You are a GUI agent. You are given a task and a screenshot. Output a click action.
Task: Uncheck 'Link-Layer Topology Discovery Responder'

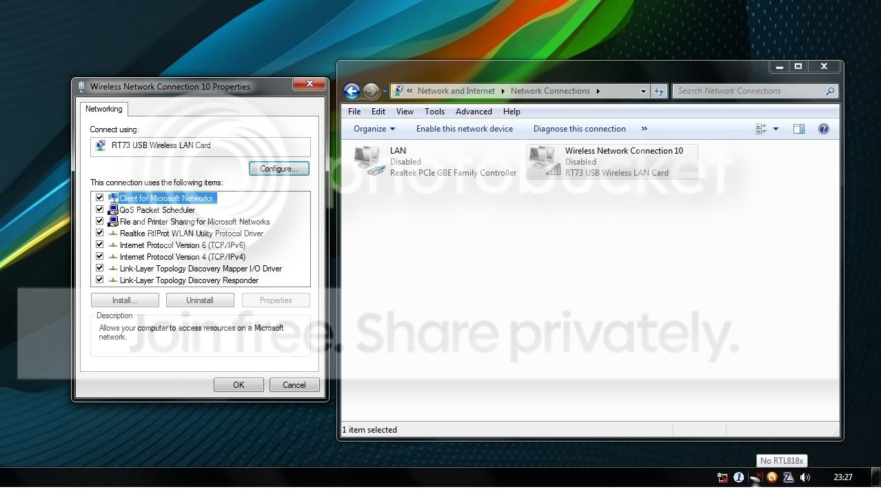(x=100, y=280)
